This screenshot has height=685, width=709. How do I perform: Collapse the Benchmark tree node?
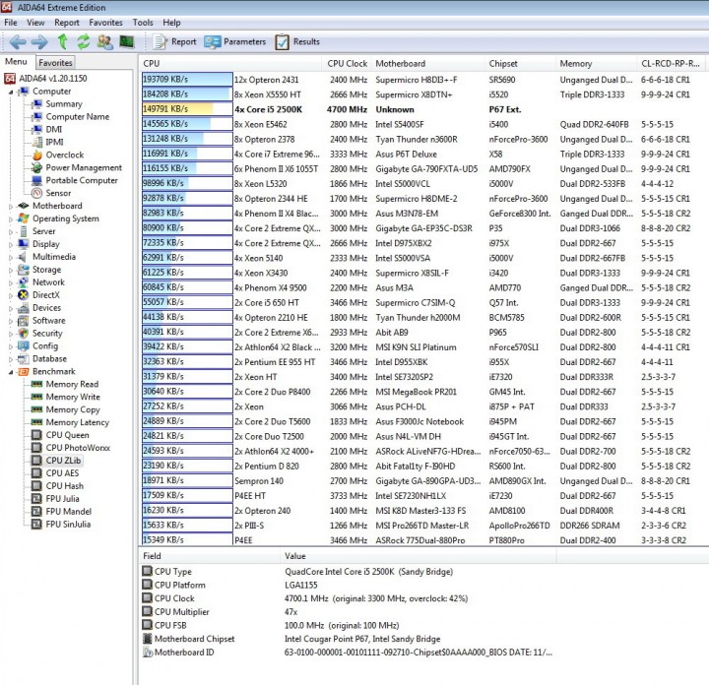(11, 372)
